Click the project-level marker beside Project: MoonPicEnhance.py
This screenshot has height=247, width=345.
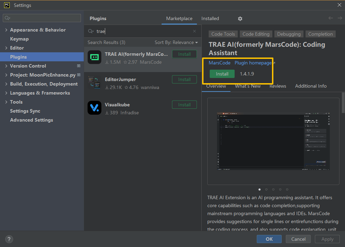[x=79, y=75]
